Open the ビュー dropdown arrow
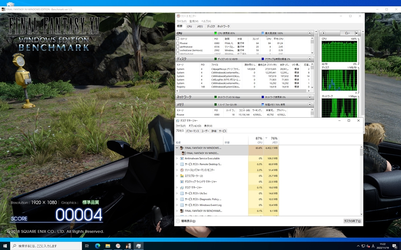 356,33
